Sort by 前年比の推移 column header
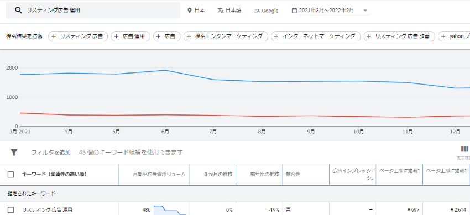This screenshot has width=470, height=215. pos(265,175)
